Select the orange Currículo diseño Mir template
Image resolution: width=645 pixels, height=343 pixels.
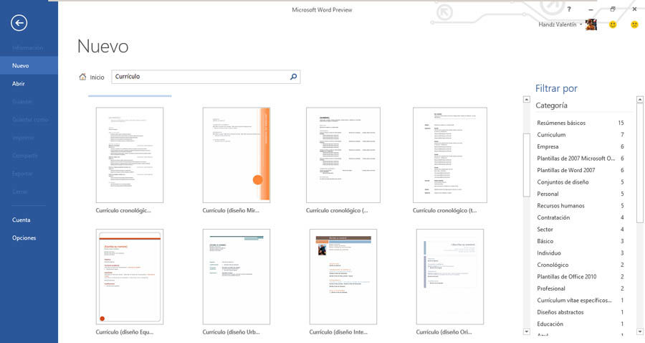click(x=236, y=155)
